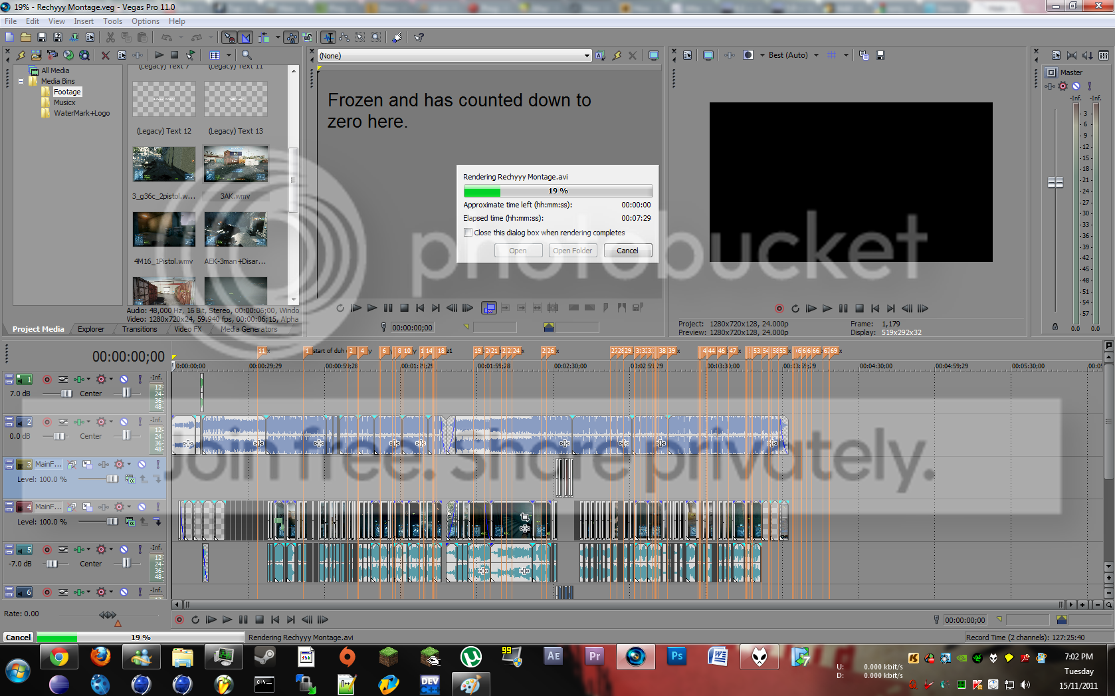
Task: Open Track FX dropdown arrow on track 1
Action: point(88,380)
